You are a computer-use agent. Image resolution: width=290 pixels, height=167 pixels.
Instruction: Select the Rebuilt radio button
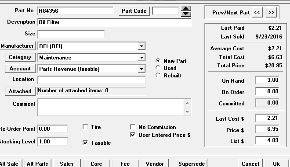(158, 75)
